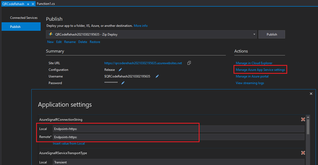
Task: Close the Application settings dialog
Action: 311,94
